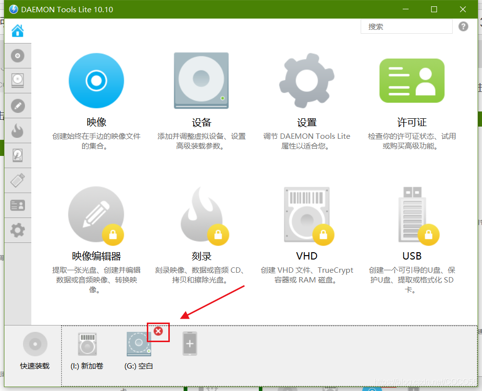This screenshot has width=482, height=391.
Task: Click the 设备 title text
Action: 201,123
